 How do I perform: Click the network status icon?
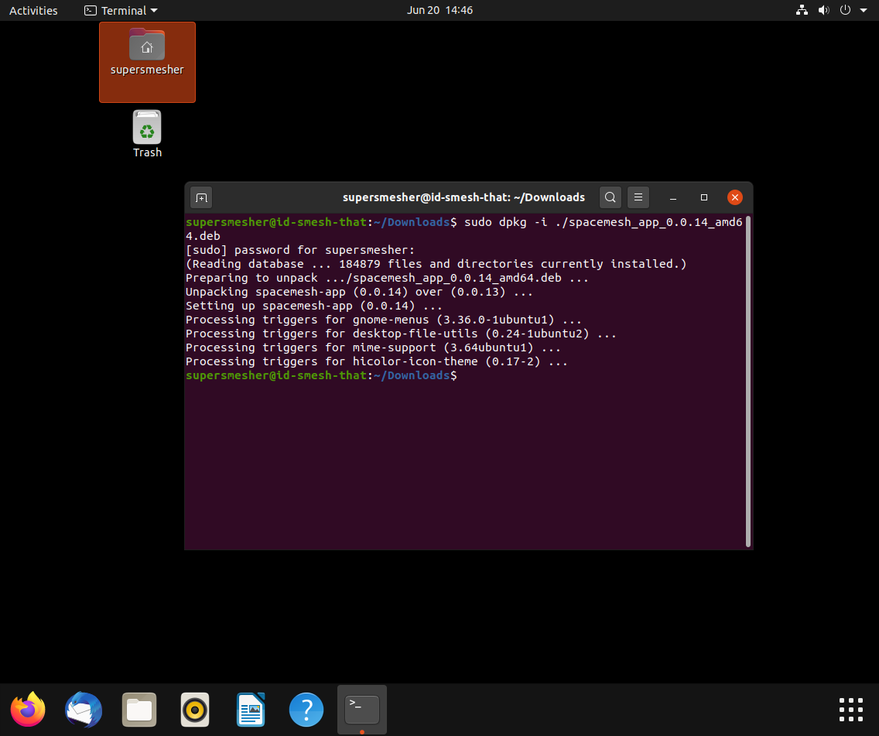[802, 10]
